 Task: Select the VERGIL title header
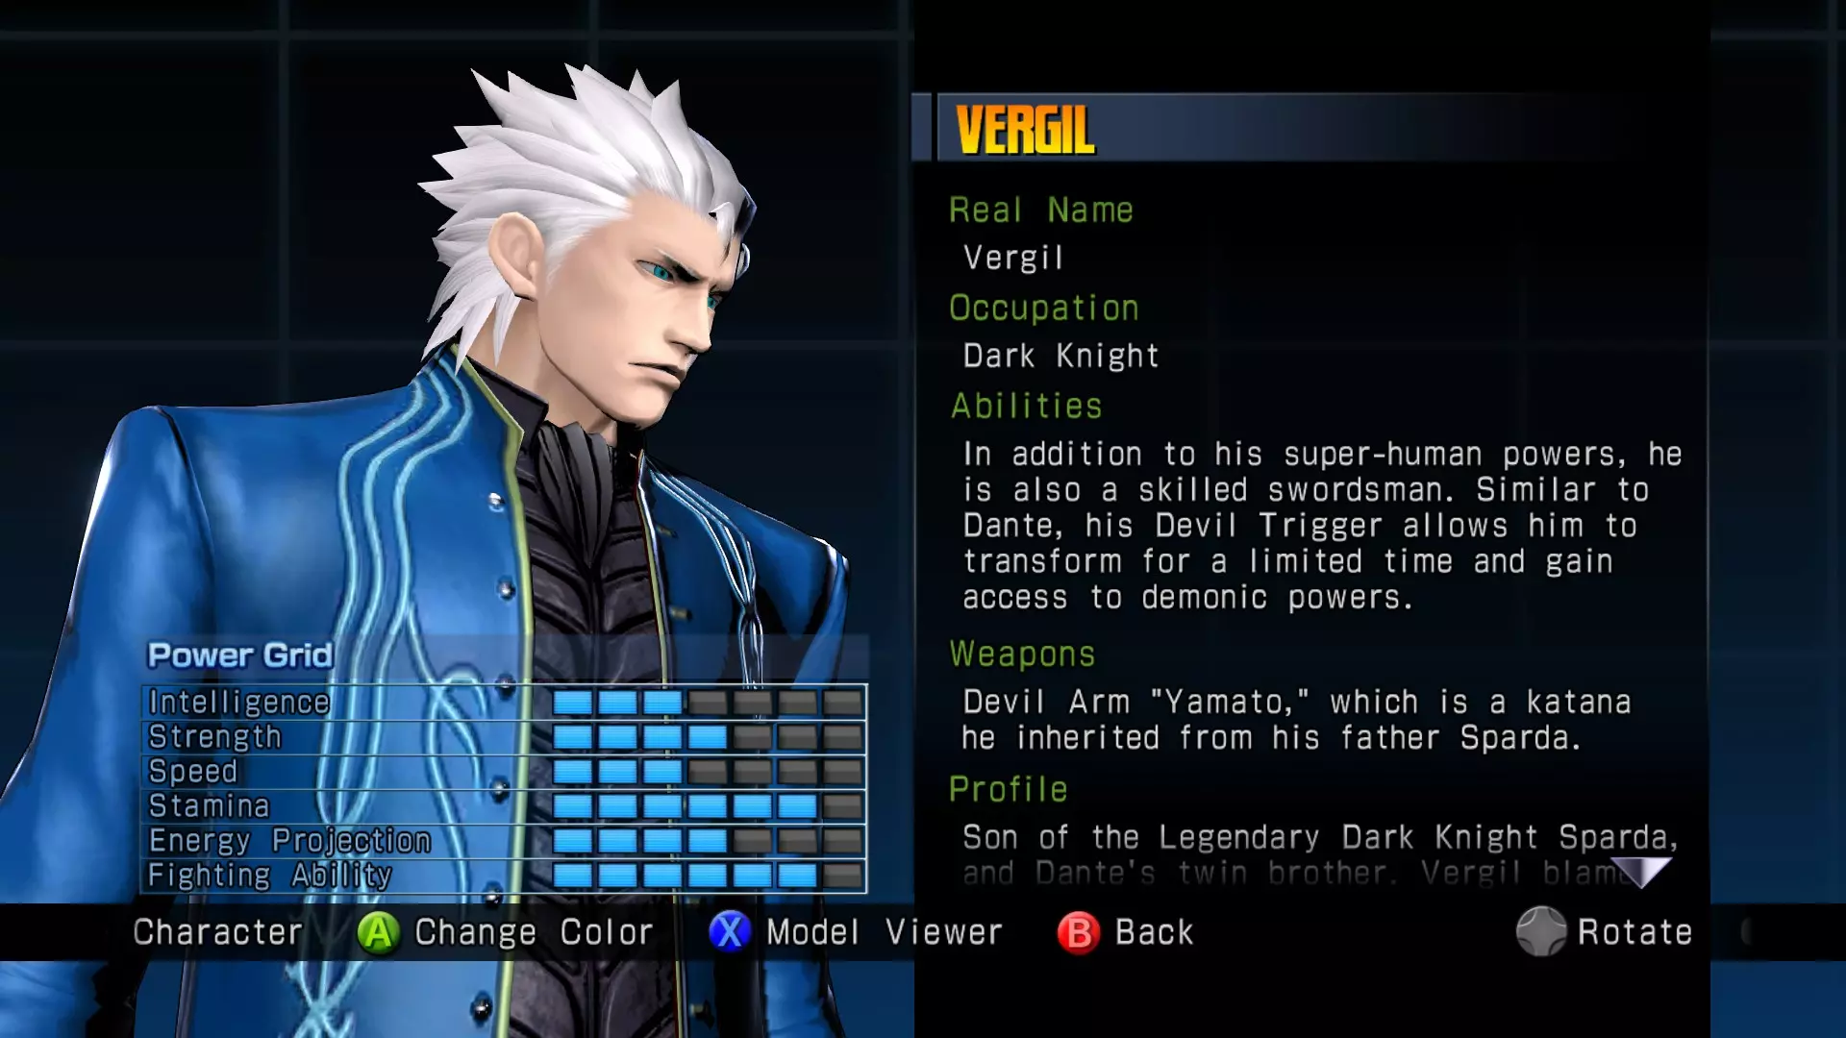click(x=1025, y=130)
